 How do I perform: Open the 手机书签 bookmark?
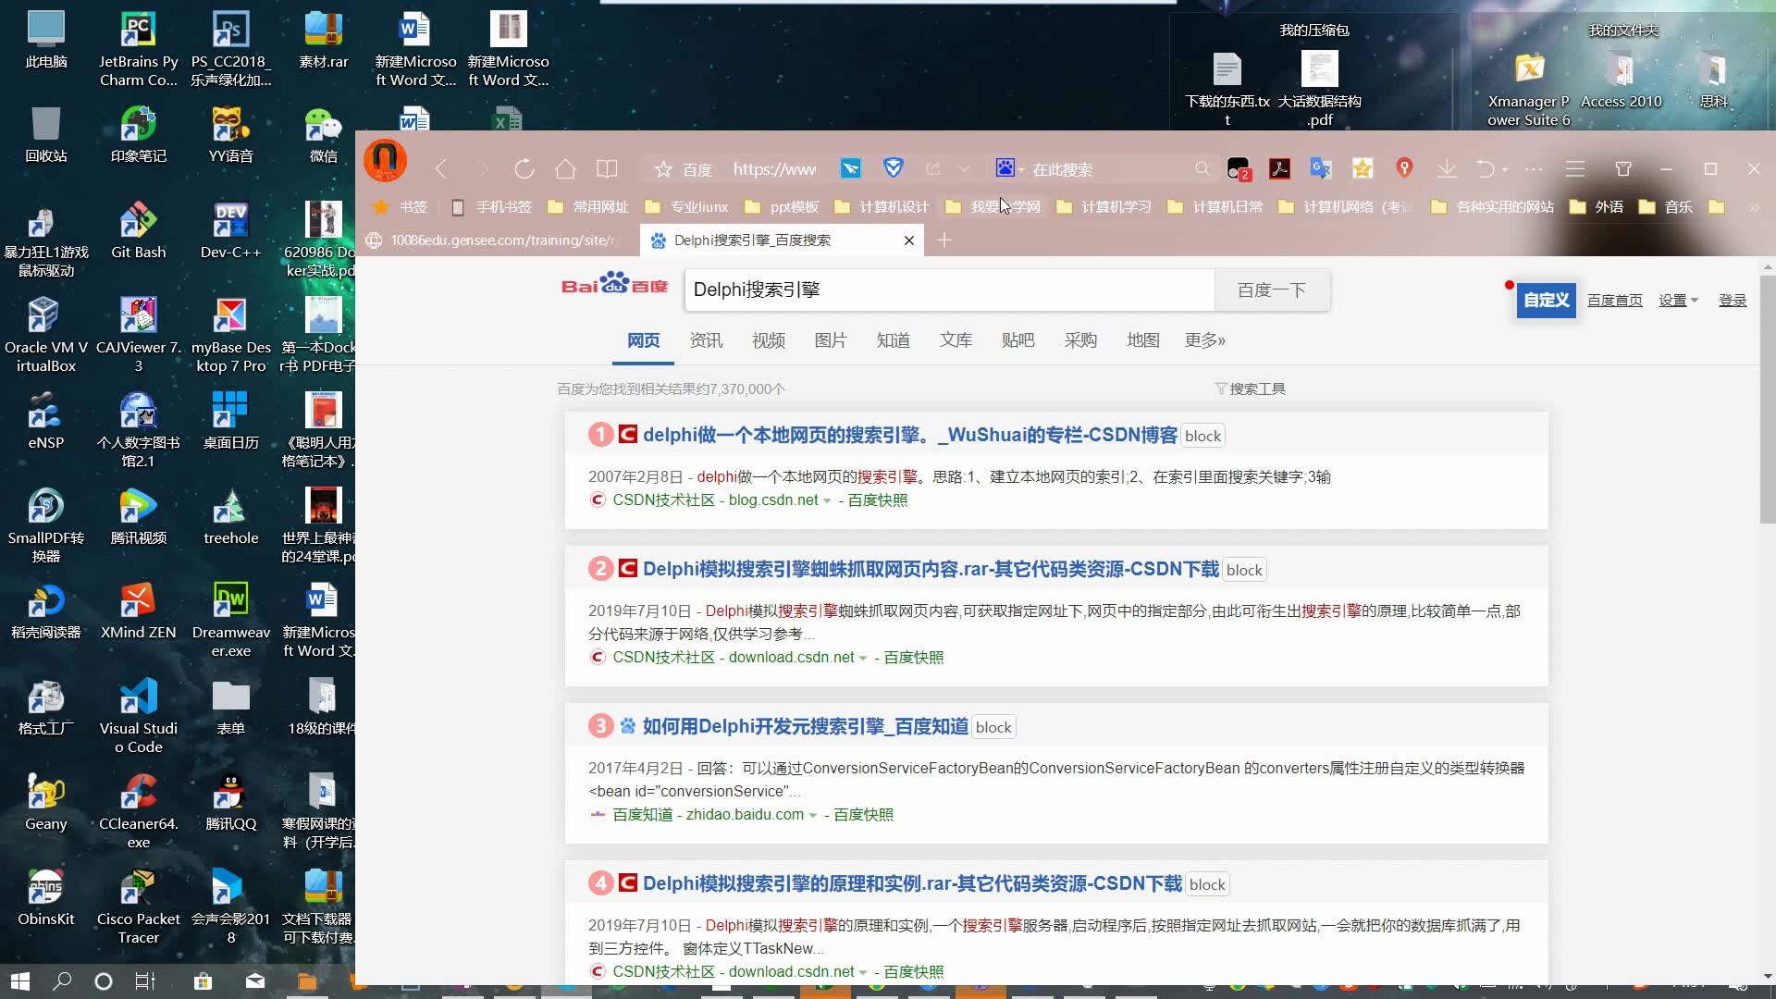click(x=490, y=207)
